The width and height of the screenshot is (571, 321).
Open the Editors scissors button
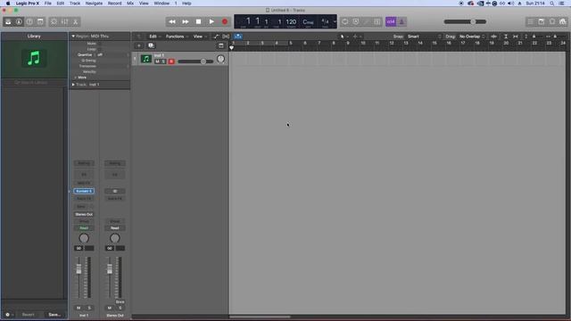coord(75,21)
